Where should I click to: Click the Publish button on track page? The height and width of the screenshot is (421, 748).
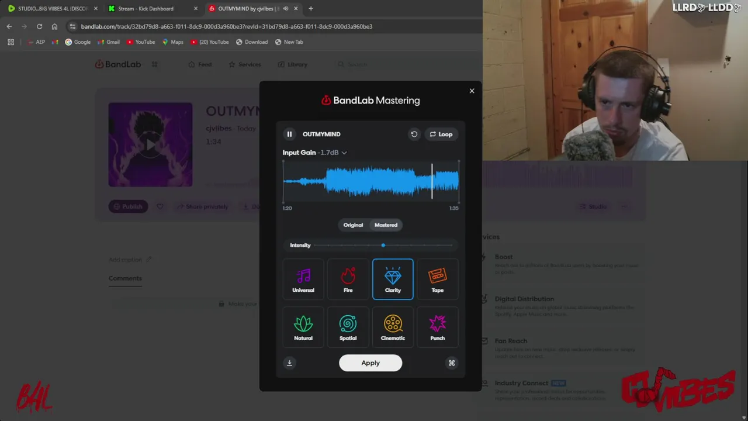(x=128, y=206)
